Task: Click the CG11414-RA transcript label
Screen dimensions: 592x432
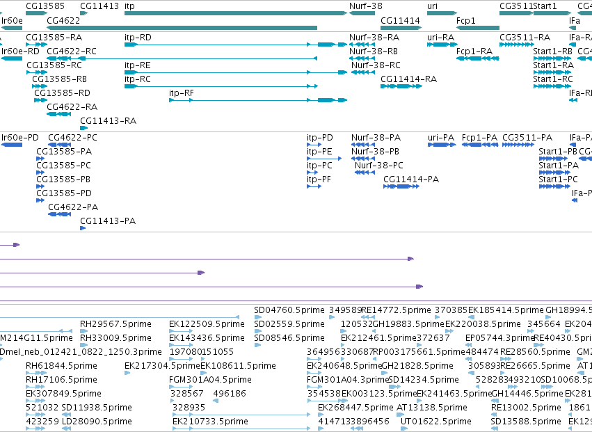Action: tap(408, 79)
